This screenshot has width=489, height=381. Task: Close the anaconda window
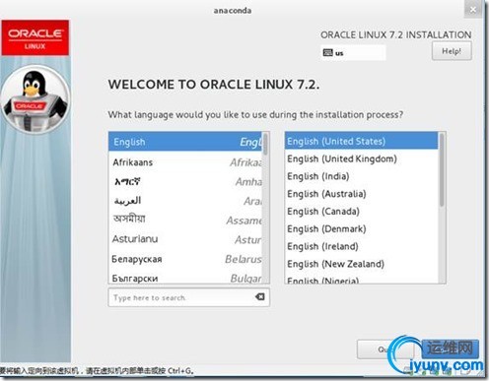[x=473, y=10]
